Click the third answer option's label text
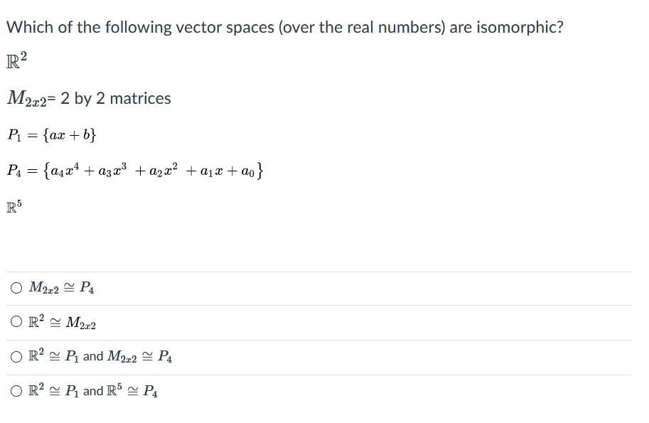Viewport: 649px width, 423px height. [x=100, y=356]
